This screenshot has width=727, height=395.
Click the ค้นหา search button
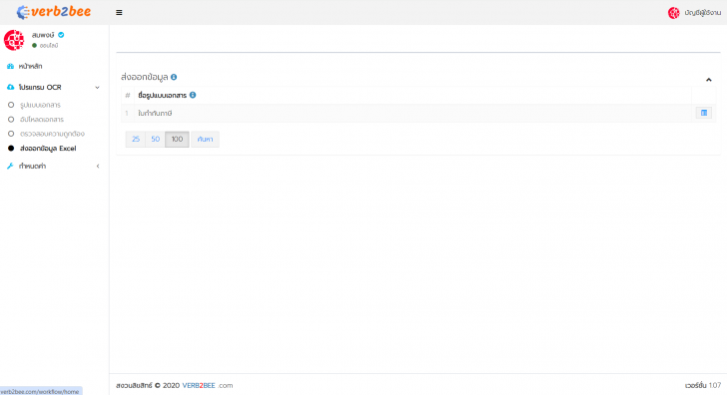pyautogui.click(x=205, y=139)
